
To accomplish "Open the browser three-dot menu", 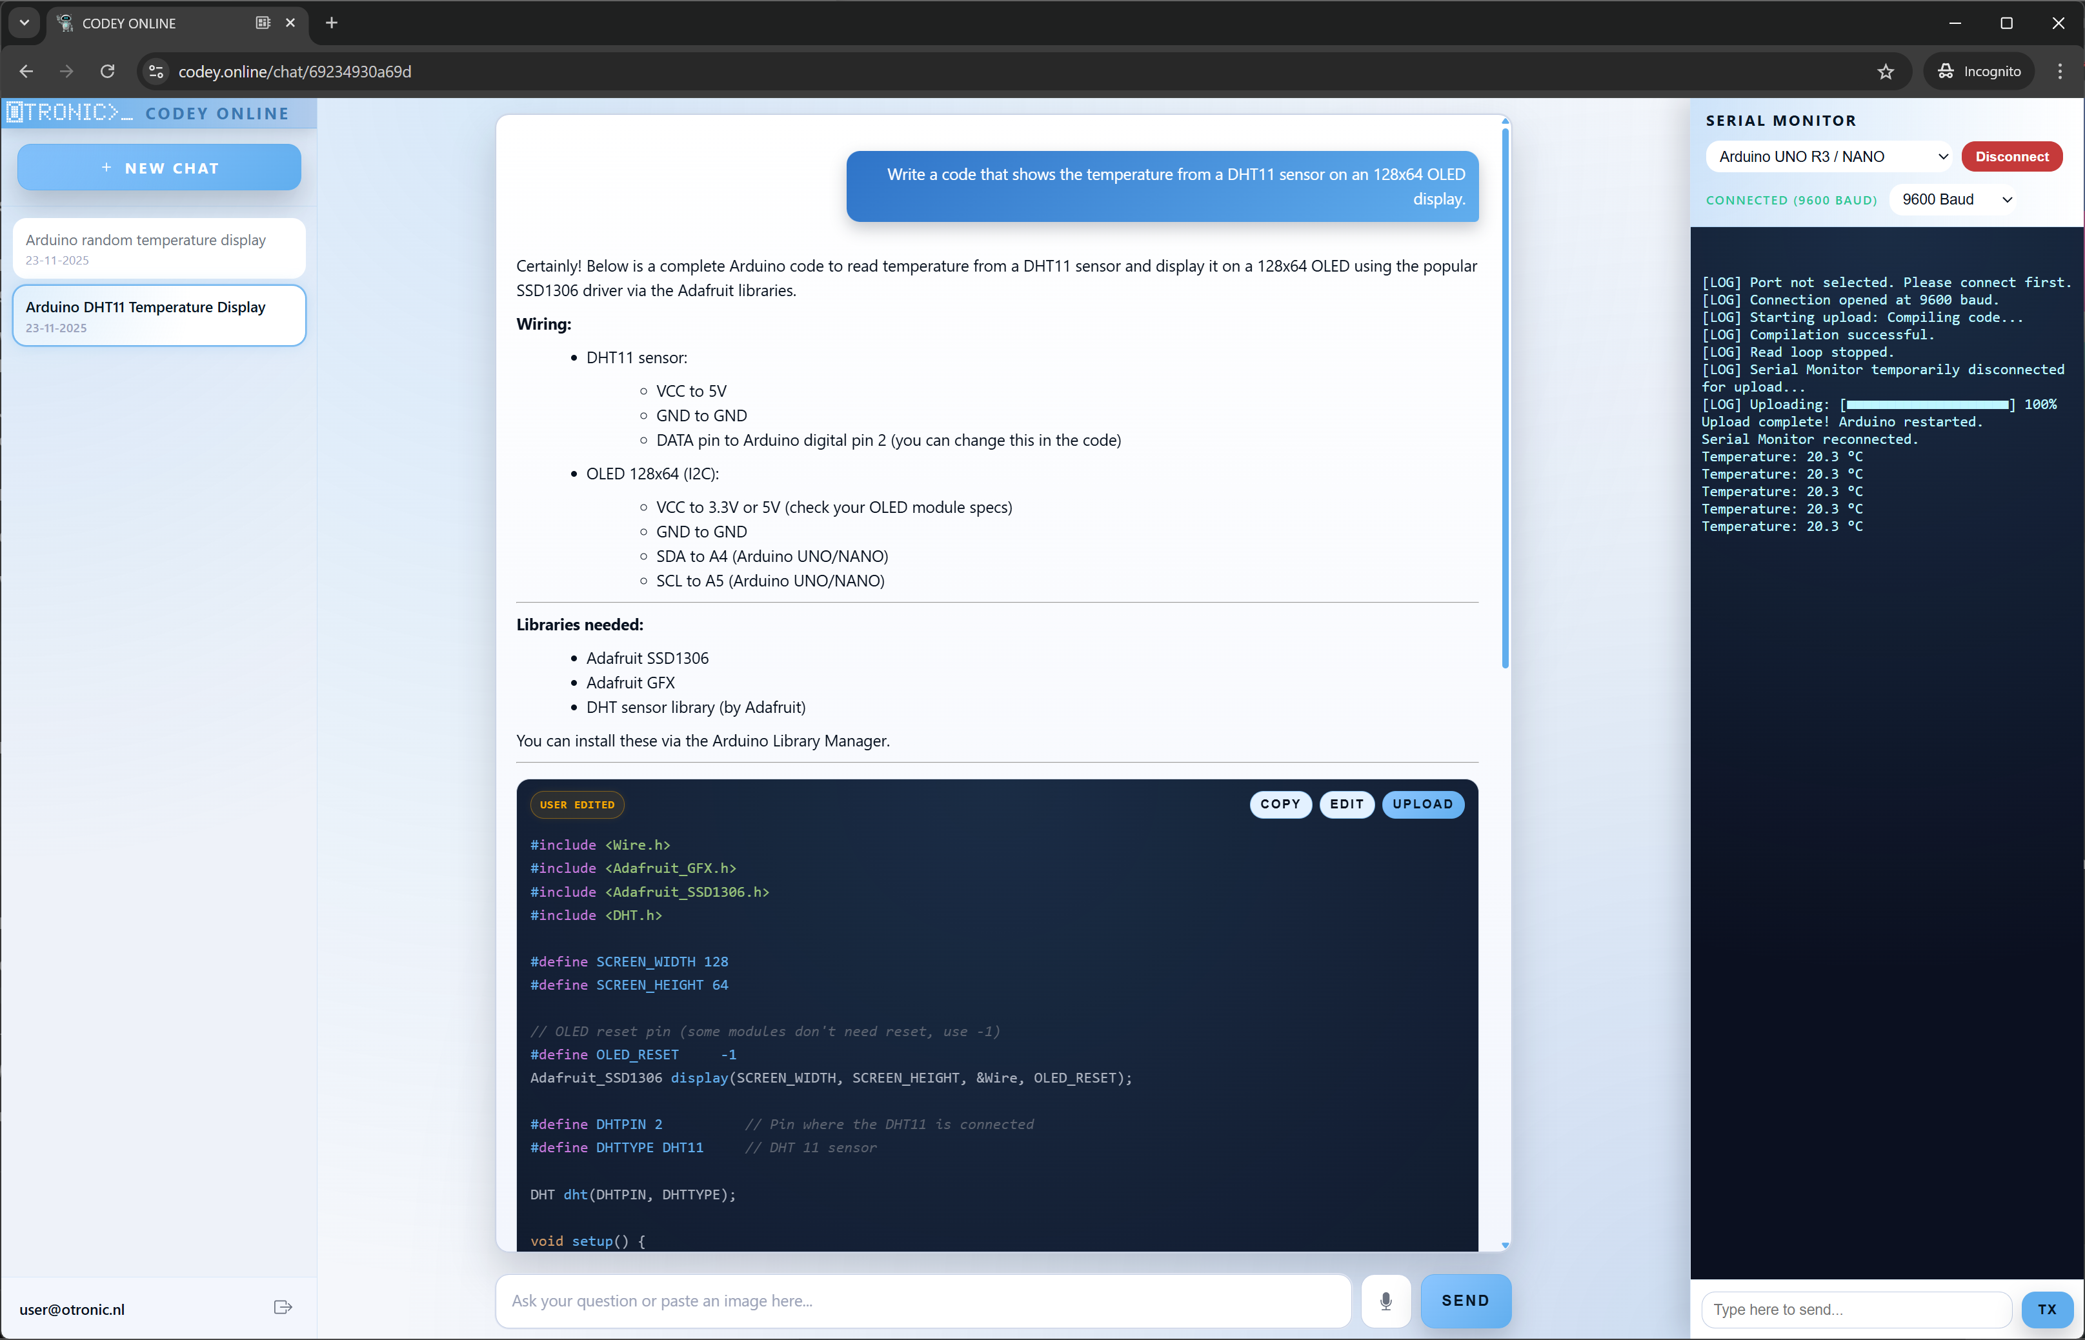I will [2060, 72].
